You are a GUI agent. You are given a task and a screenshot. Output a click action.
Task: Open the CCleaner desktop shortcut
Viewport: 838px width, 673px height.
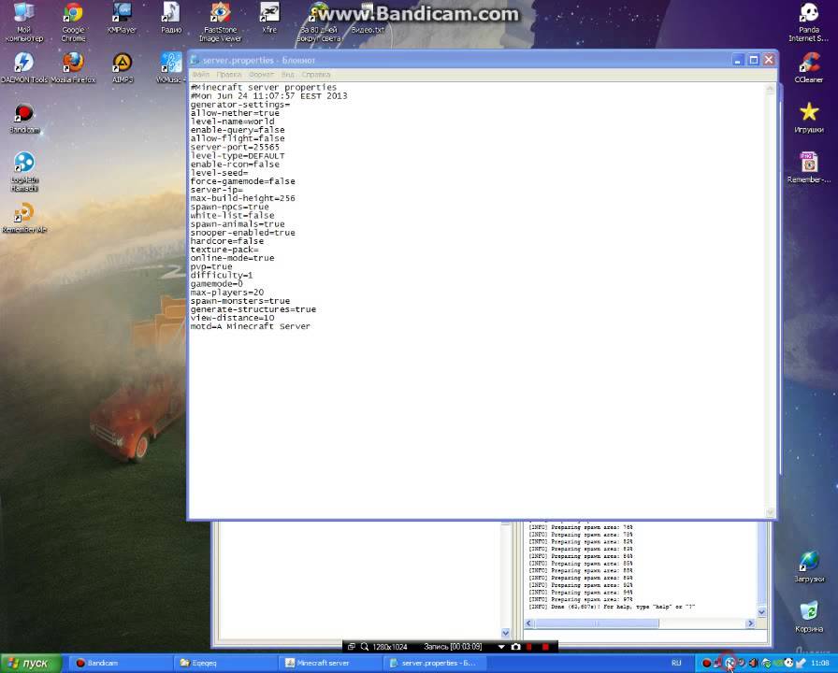point(809,68)
